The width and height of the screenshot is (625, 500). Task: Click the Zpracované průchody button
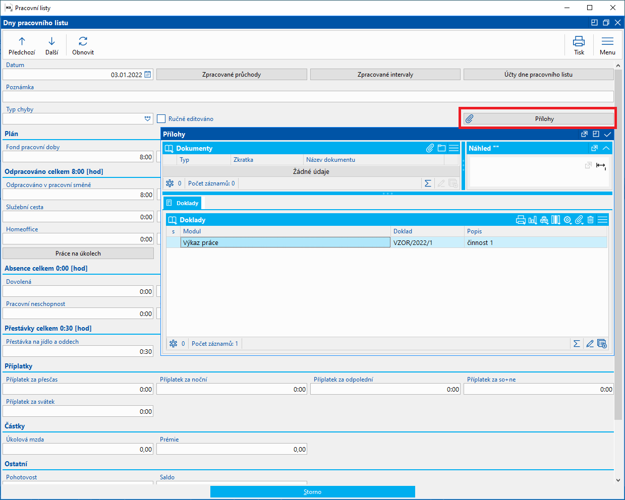click(232, 75)
